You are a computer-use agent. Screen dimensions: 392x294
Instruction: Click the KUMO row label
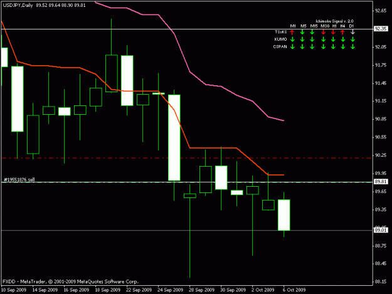pyautogui.click(x=280, y=39)
